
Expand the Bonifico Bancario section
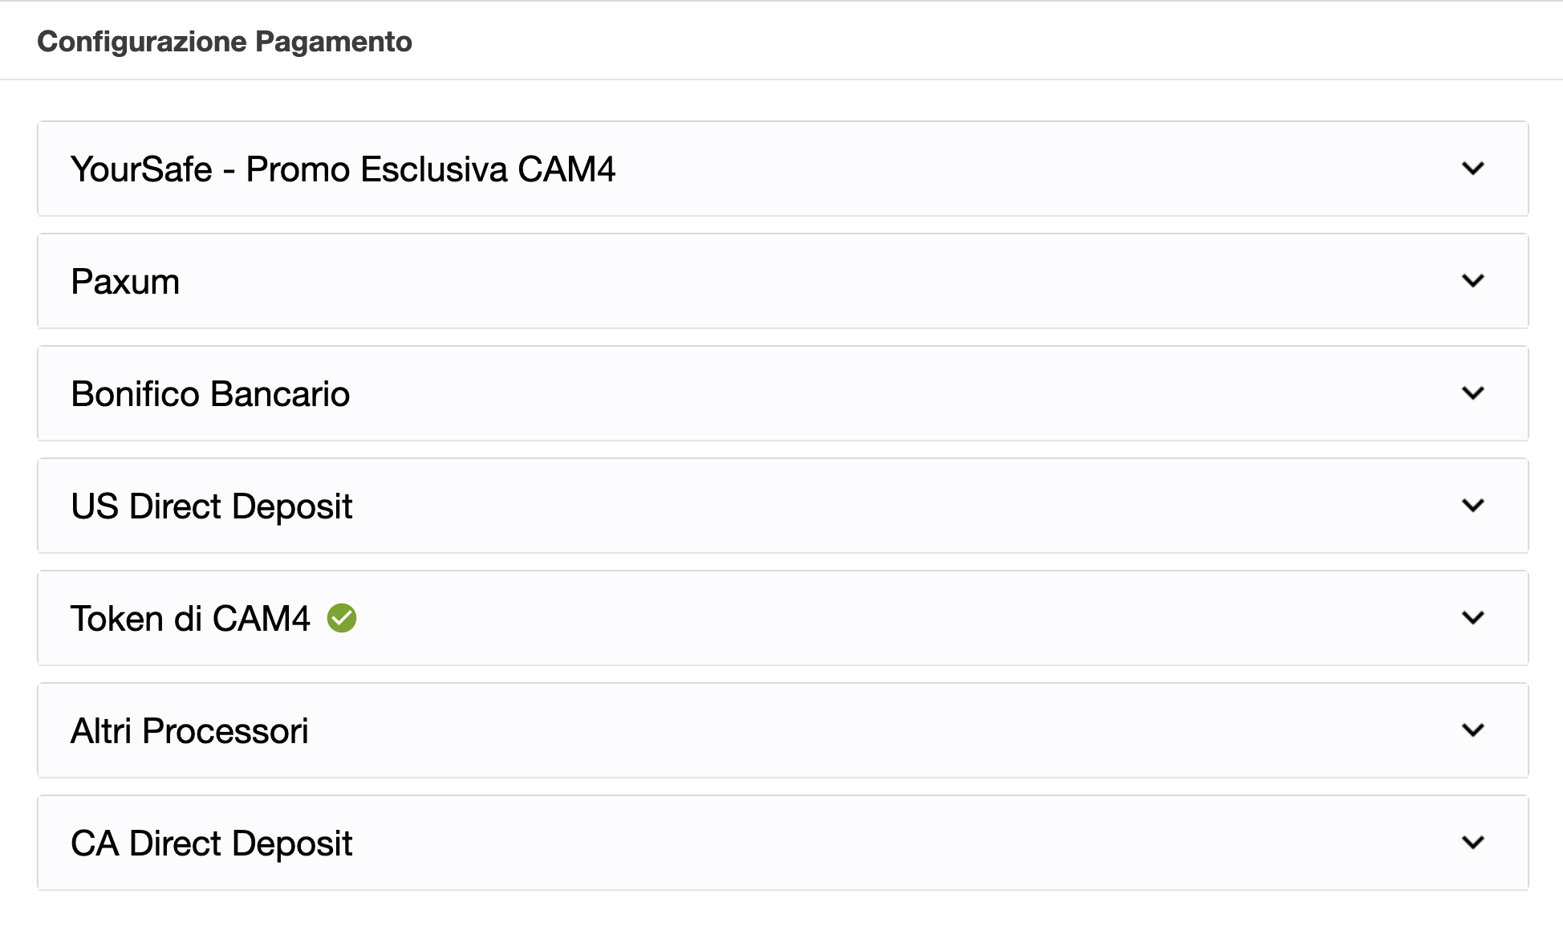(782, 393)
